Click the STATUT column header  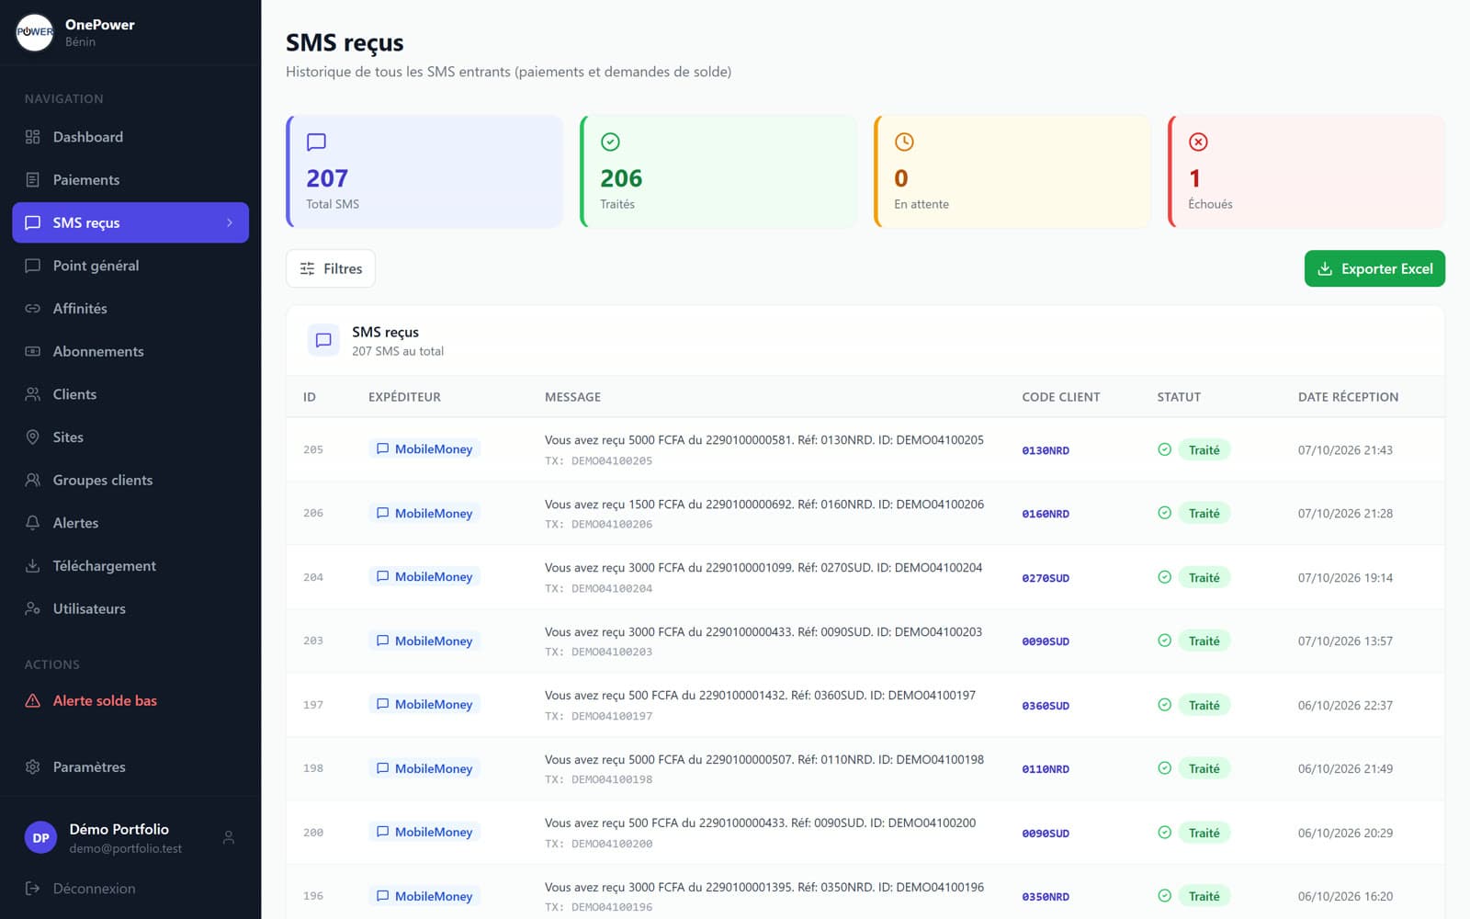tap(1179, 397)
